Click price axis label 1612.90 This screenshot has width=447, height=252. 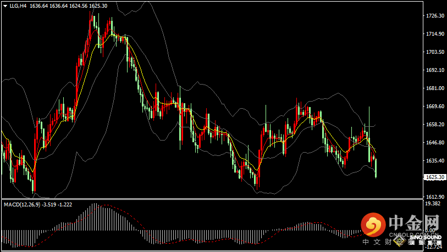[435, 197]
